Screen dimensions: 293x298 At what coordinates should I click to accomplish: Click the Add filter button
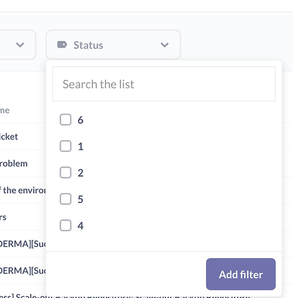[x=241, y=274]
